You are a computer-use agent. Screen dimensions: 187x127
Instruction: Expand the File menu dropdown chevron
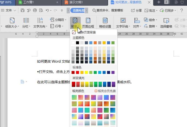[15, 10]
